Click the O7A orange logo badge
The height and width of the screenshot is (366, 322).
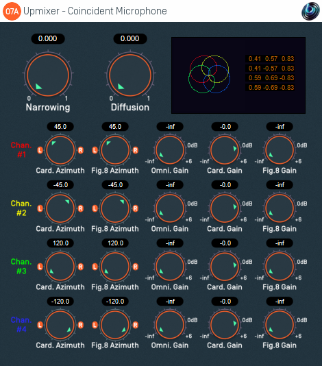pyautogui.click(x=12, y=11)
